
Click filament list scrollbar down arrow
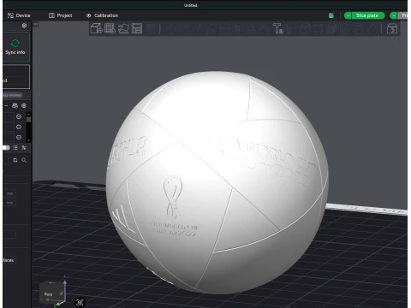pyautogui.click(x=28, y=140)
